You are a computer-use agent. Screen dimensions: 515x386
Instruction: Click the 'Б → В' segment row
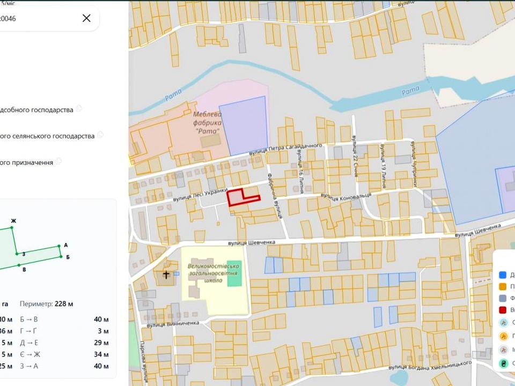coord(64,320)
